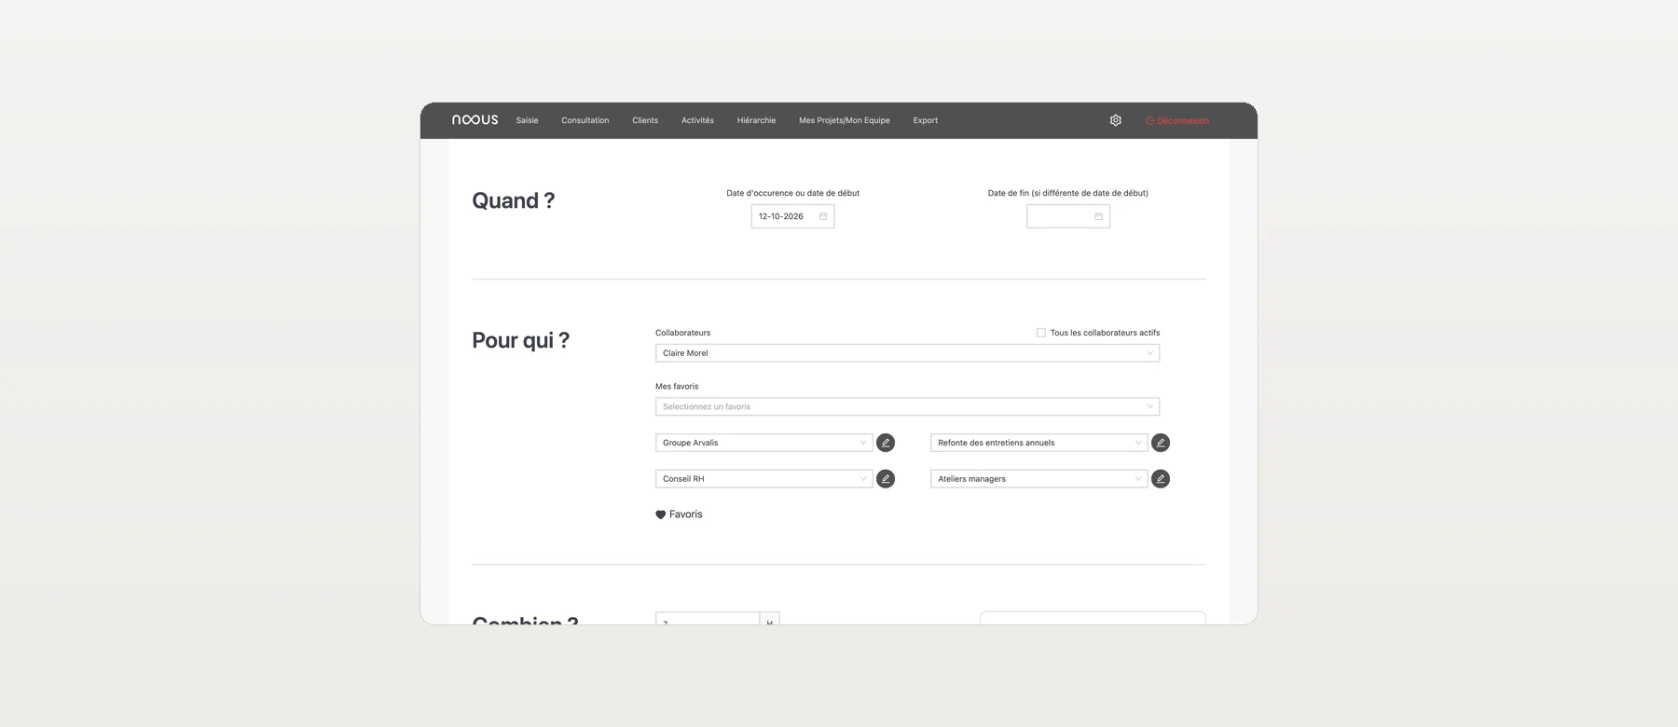Expand the Ateliers managers dropdown
Viewport: 1678px width, 727px height.
point(1039,479)
